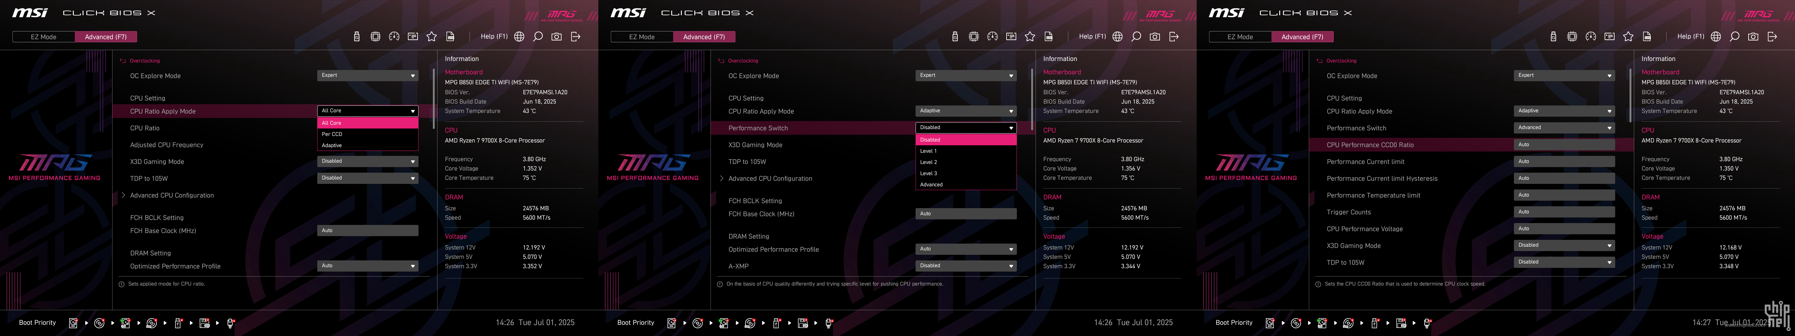Viewport: 1795px width, 336px height.
Task: Open TDP to 105W dropdown in left screen
Action: coord(368,178)
